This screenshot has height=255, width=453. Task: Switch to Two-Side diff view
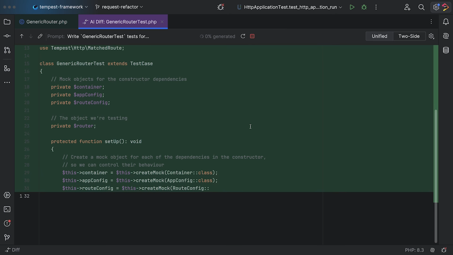tap(409, 36)
